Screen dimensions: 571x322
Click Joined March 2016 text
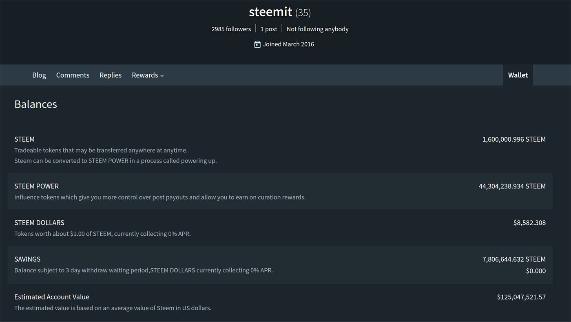click(288, 44)
